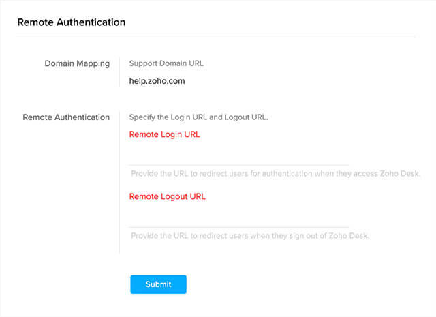Click the help.zoho.com support domain text
436x317 pixels.
point(157,81)
